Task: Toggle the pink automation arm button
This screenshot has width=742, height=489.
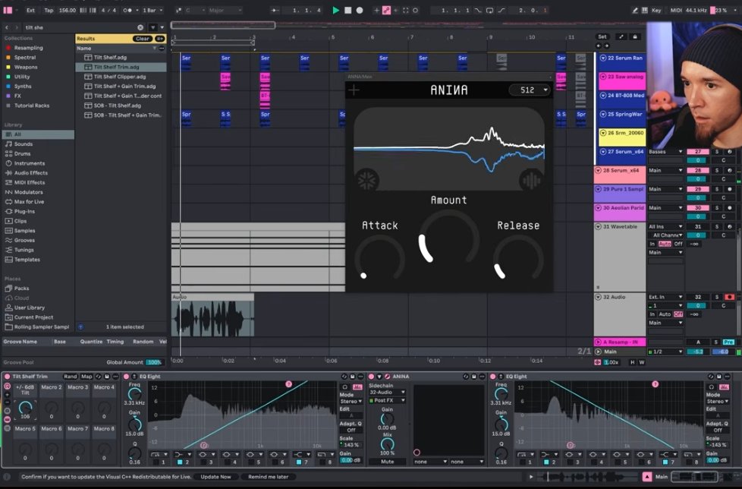Action: tap(386, 10)
